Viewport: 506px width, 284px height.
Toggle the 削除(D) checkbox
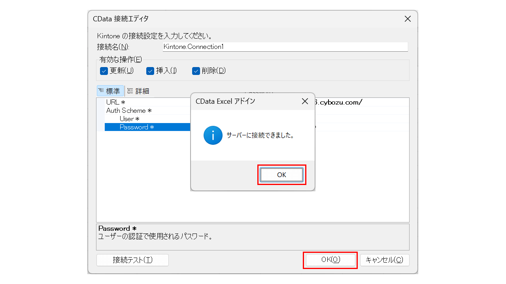[196, 71]
